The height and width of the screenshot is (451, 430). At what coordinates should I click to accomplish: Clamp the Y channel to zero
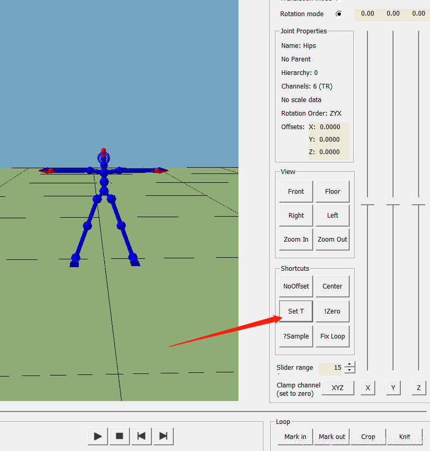click(393, 387)
